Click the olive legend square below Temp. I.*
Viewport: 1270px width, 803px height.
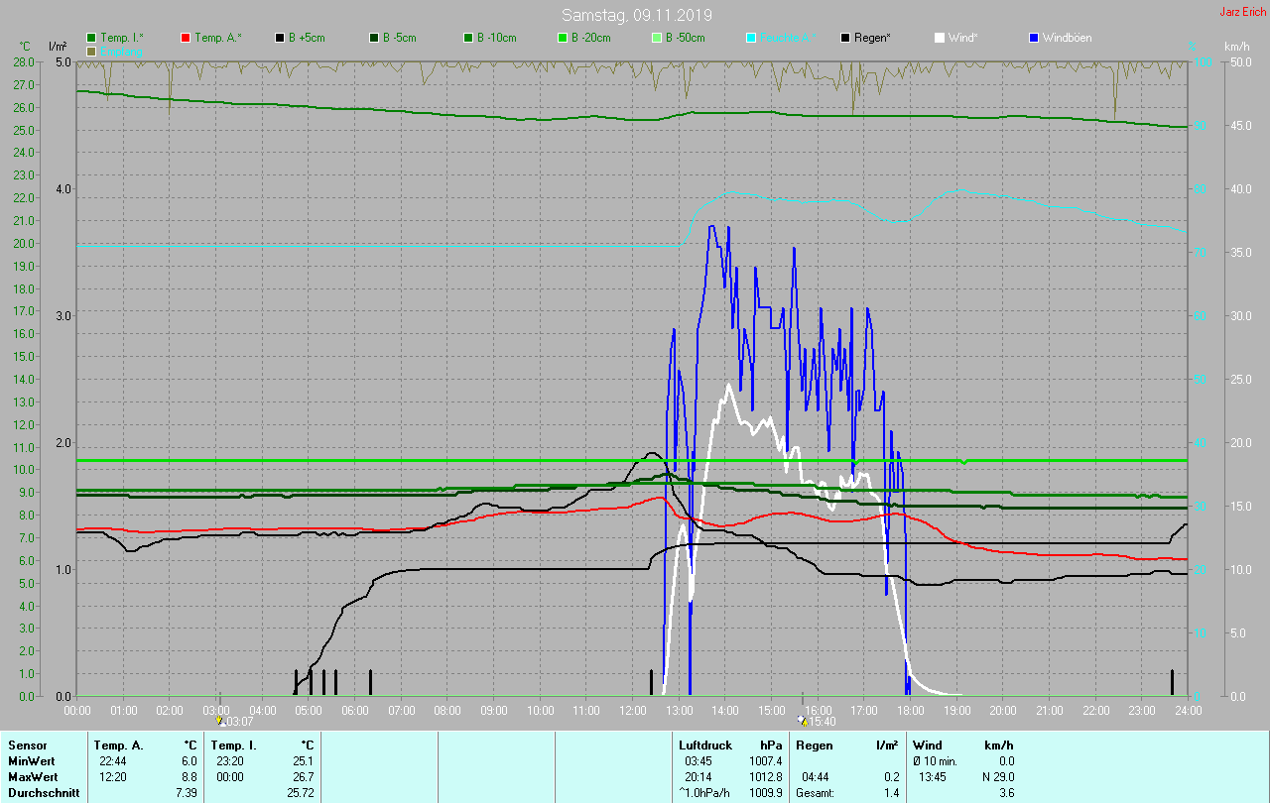coord(92,51)
